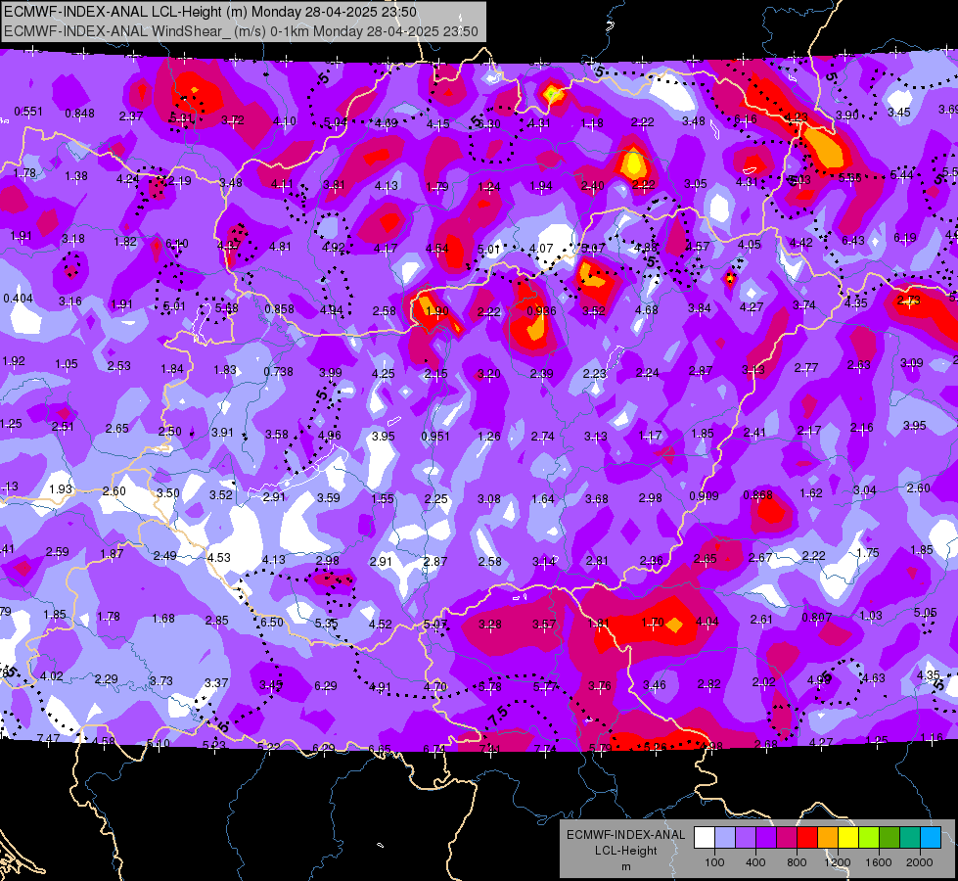Click wind shear value 6.43

(x=853, y=240)
